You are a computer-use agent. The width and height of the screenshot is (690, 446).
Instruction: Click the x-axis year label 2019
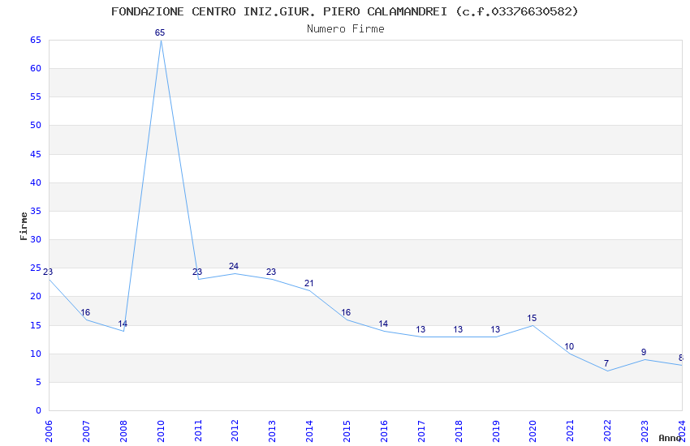tap(496, 431)
